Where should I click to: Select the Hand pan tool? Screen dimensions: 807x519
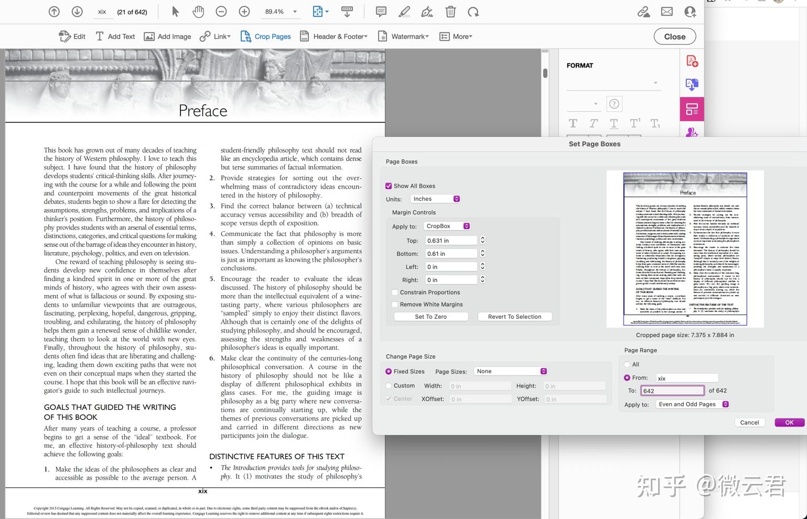pos(198,11)
